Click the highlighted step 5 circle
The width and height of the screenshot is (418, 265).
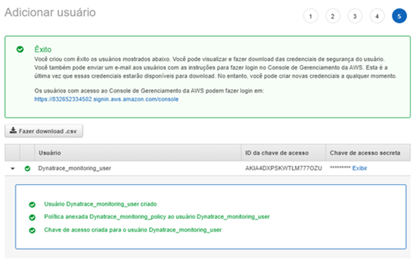399,16
